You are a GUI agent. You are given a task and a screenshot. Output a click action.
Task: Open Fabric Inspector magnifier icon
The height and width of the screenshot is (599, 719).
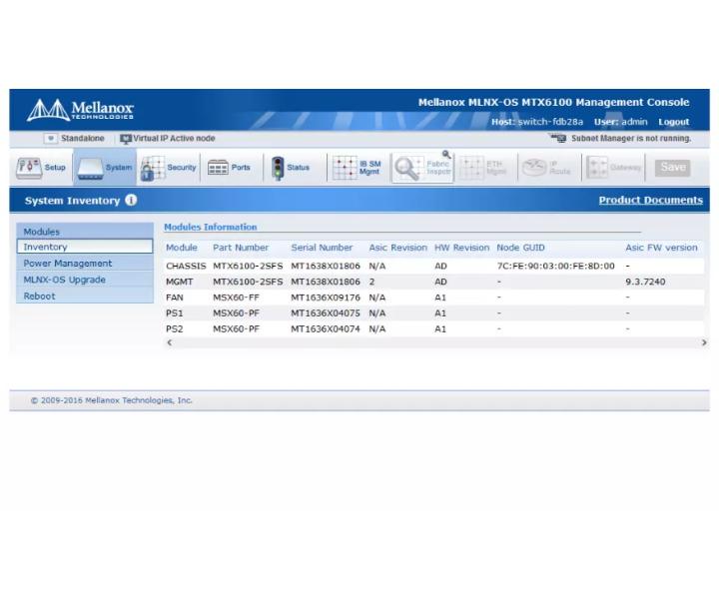coord(406,168)
